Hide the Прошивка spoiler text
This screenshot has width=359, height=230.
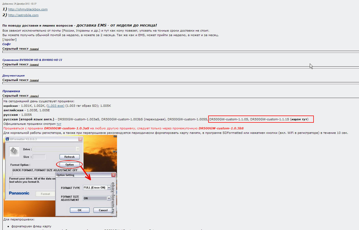(34, 96)
